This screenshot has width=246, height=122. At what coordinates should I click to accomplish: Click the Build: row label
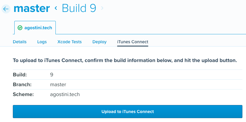(x=20, y=75)
